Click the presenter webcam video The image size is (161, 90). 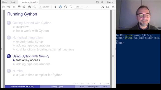[x=139, y=15]
